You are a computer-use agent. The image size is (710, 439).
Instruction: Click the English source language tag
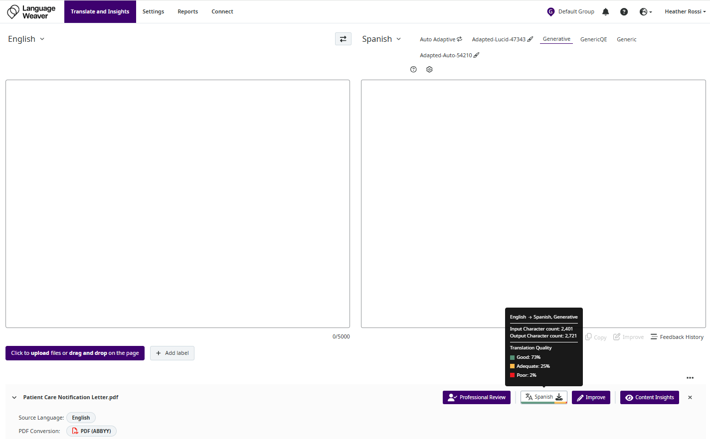[81, 418]
